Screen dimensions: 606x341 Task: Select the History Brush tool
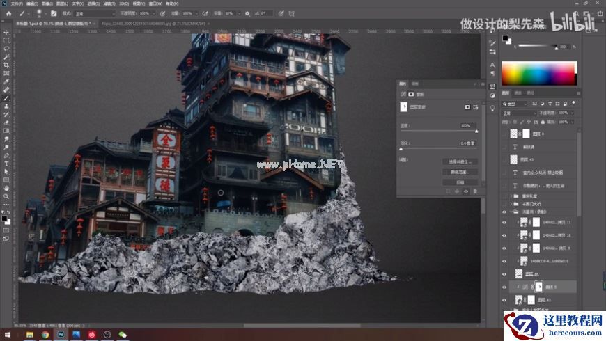tap(6, 114)
